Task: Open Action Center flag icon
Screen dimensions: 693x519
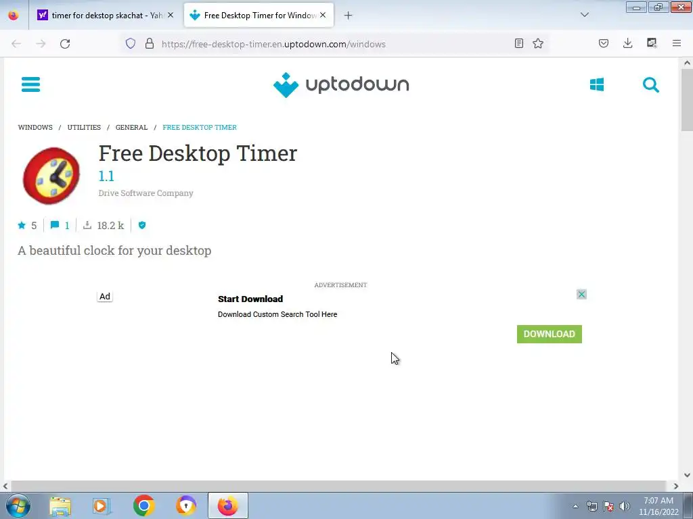Action: (608, 506)
